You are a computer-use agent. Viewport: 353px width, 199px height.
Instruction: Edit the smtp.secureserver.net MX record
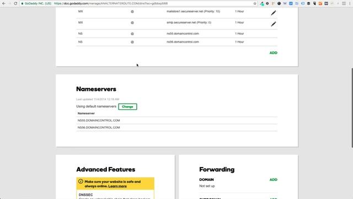coord(274,24)
